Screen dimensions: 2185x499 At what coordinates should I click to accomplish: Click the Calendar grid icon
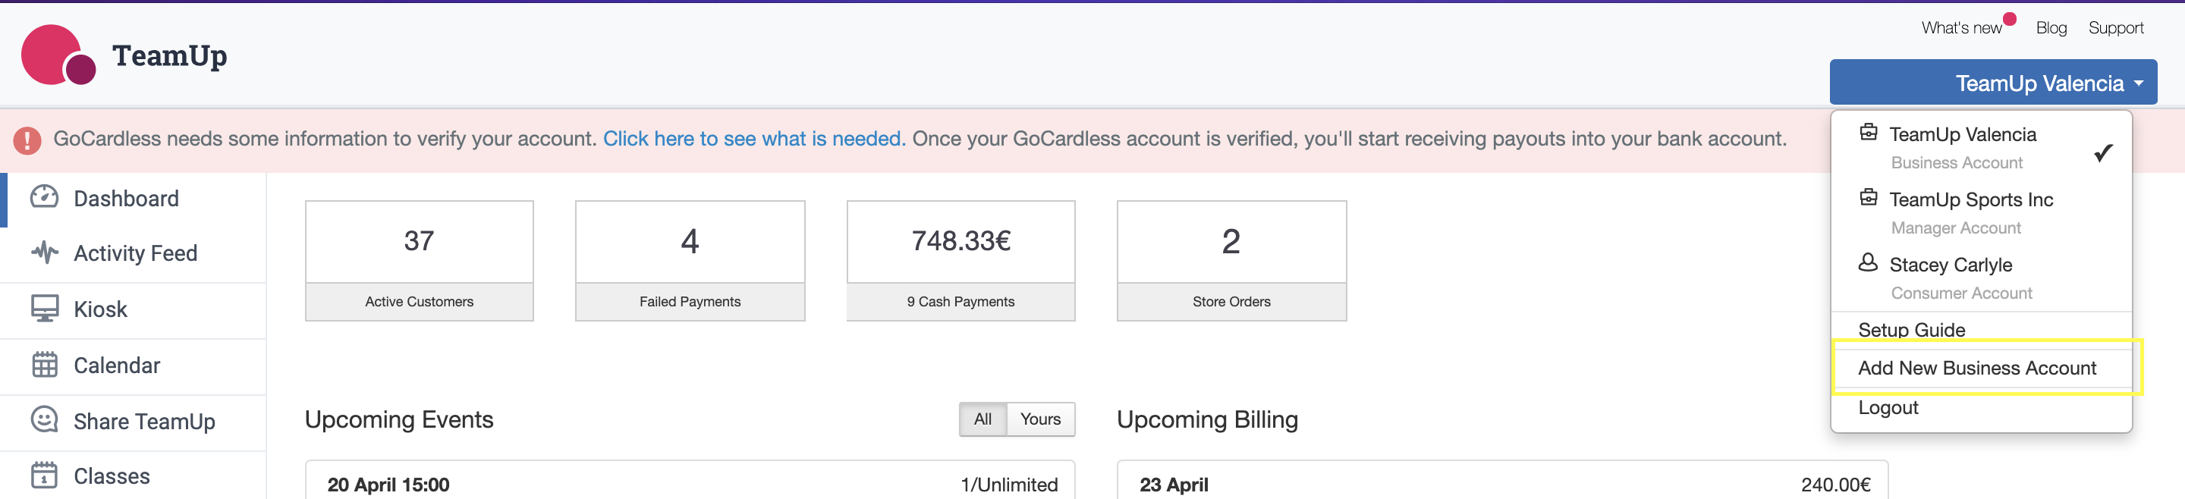[44, 365]
